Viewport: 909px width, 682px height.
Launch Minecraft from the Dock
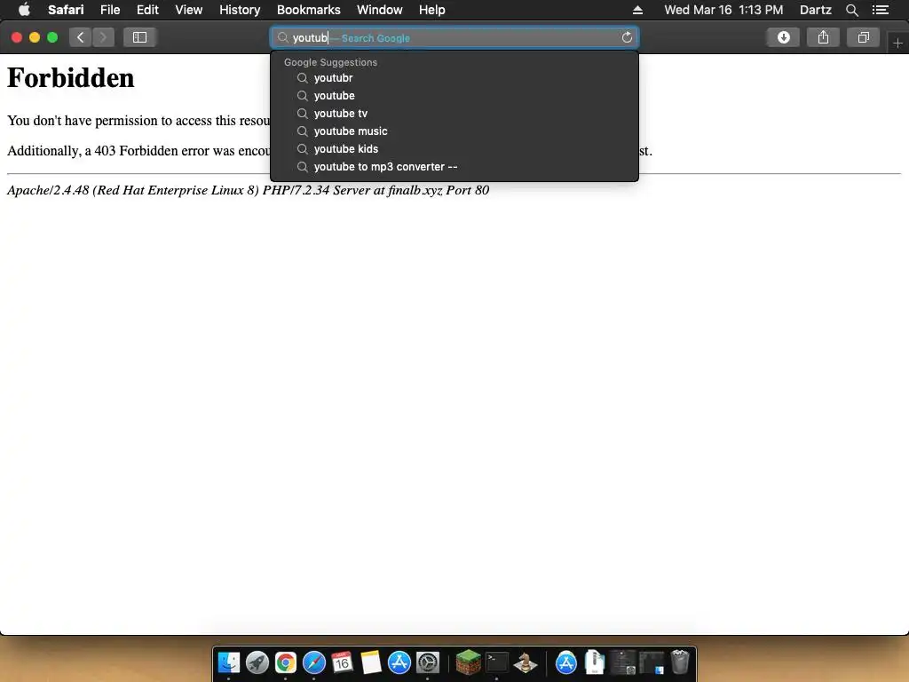coord(469,662)
